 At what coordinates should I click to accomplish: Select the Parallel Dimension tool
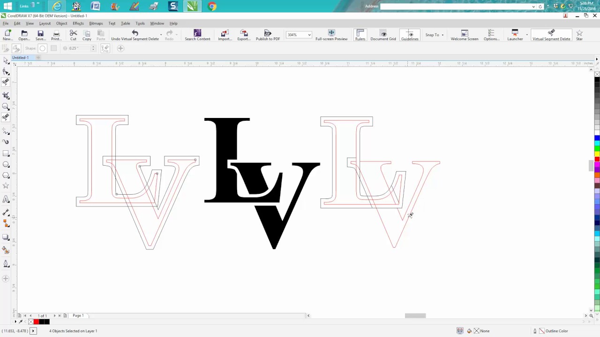click(x=6, y=212)
